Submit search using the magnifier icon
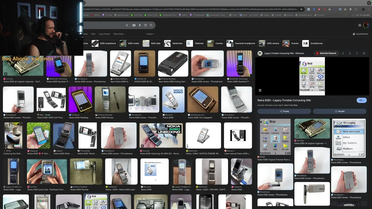The height and width of the screenshot is (209, 372). click(152, 25)
